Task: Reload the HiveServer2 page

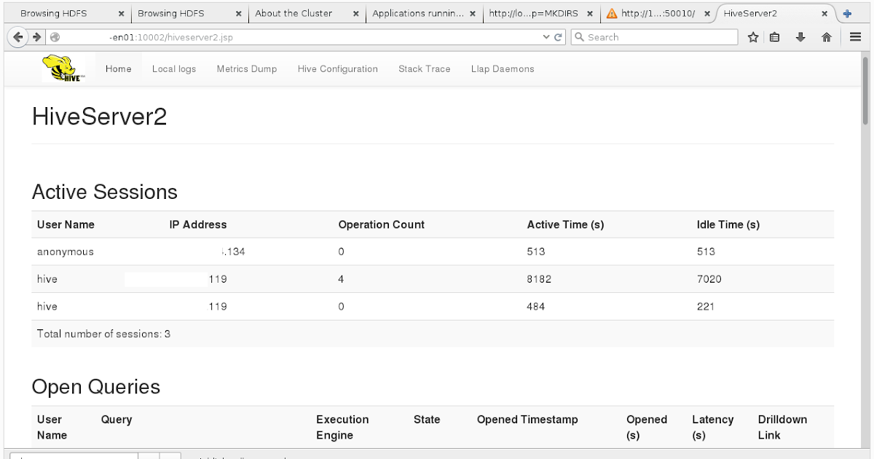Action: (x=559, y=36)
